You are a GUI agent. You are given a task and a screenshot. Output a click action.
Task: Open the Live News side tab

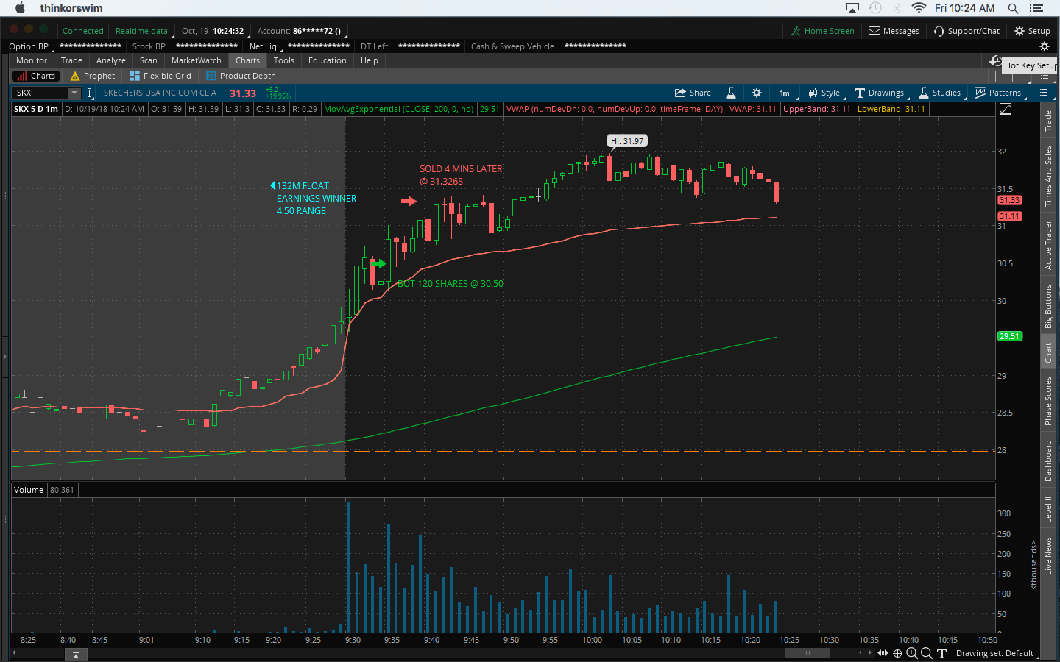[x=1048, y=555]
